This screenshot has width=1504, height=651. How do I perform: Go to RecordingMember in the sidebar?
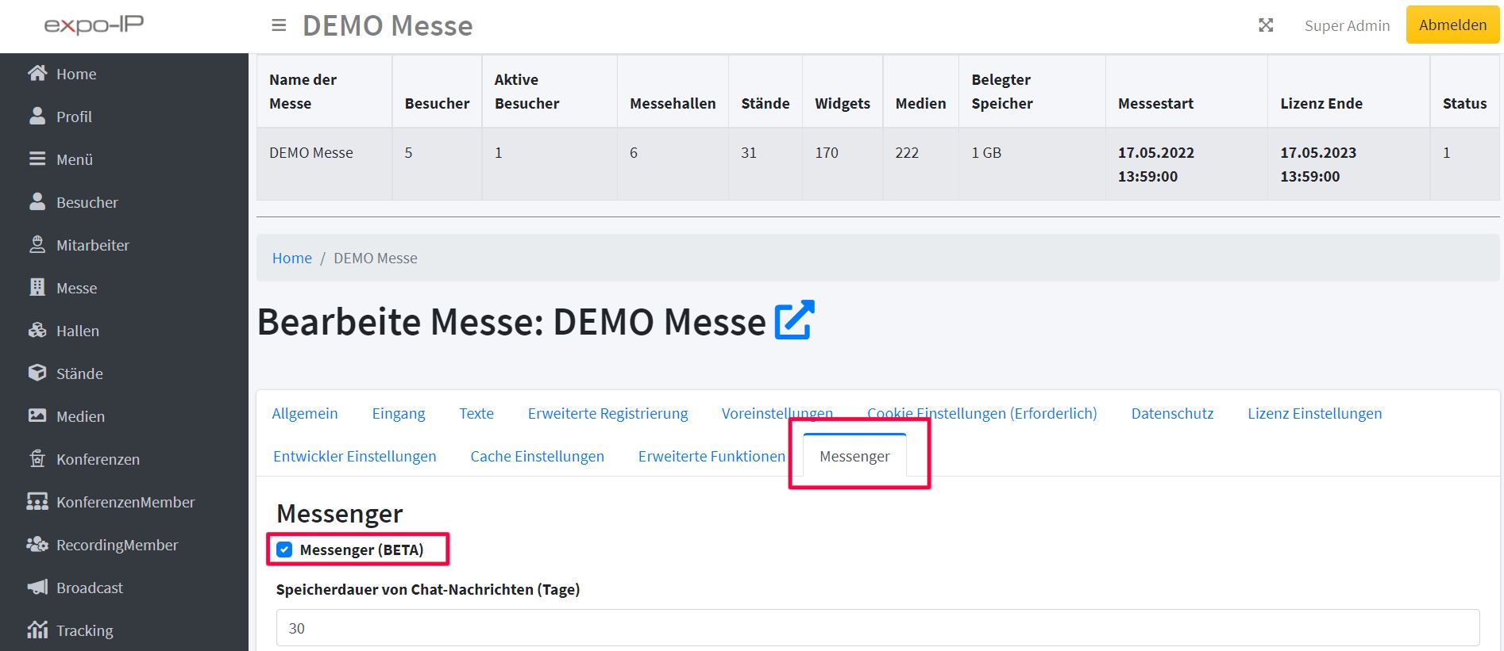tap(117, 545)
